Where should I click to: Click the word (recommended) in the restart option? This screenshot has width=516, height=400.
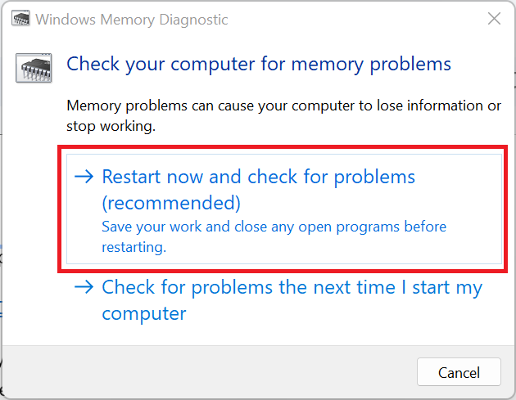(x=171, y=202)
